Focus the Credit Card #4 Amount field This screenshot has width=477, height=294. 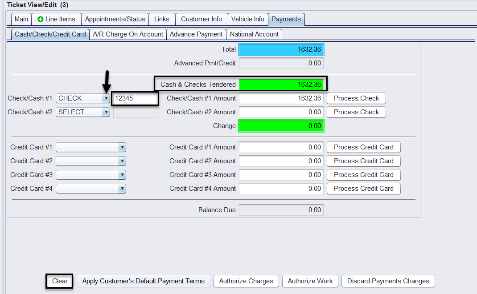pos(281,189)
